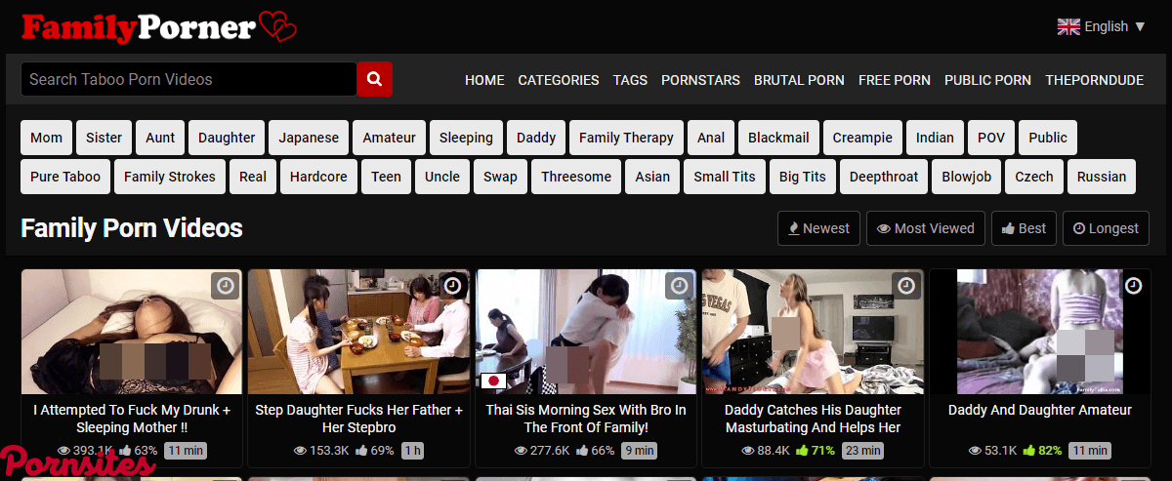Image resolution: width=1172 pixels, height=481 pixels.
Task: Sort the list by Most Viewed
Action: pyautogui.click(x=925, y=228)
